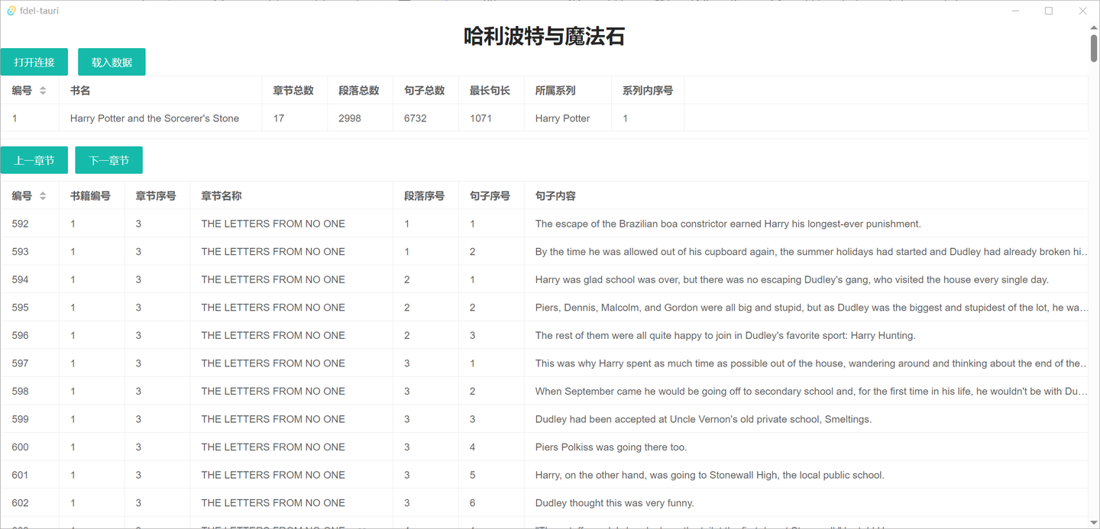
Task: Click the ascending sort arrow on 编号 in book table
Action: point(42,86)
